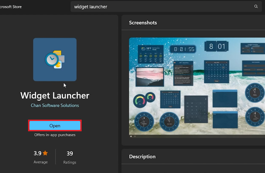Open Chan Software Solutions publisher link
This screenshot has height=173, width=265.
pyautogui.click(x=55, y=105)
